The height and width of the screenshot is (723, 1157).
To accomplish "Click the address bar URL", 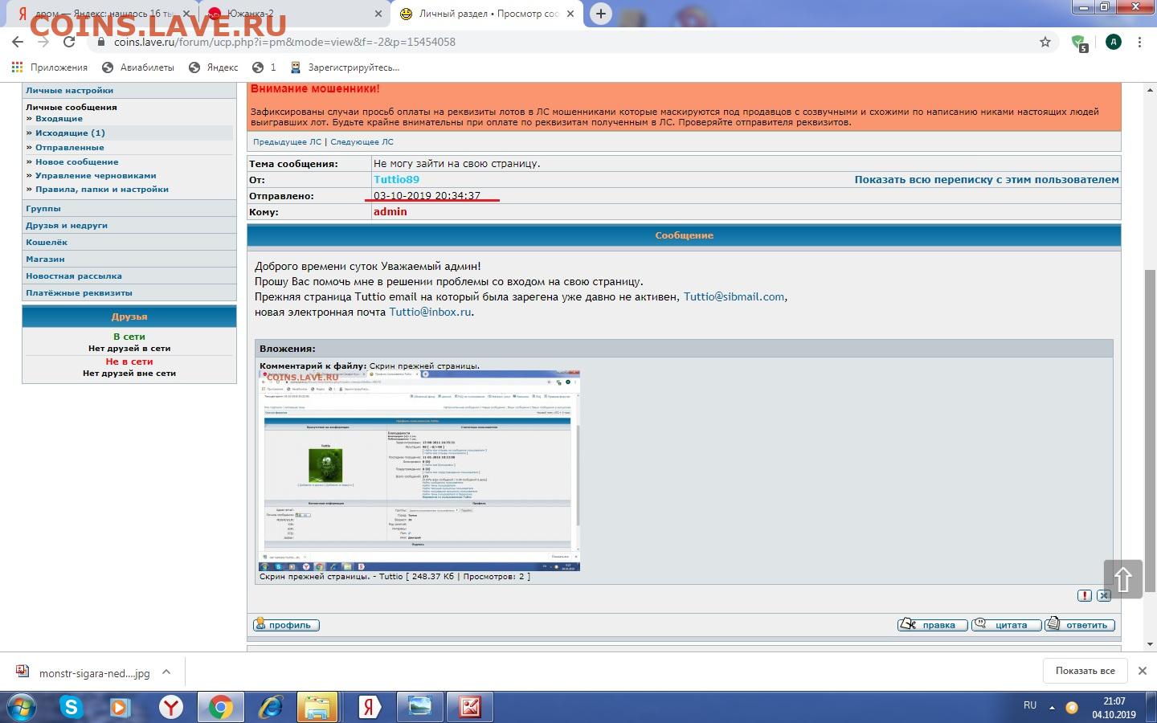I will tap(284, 42).
